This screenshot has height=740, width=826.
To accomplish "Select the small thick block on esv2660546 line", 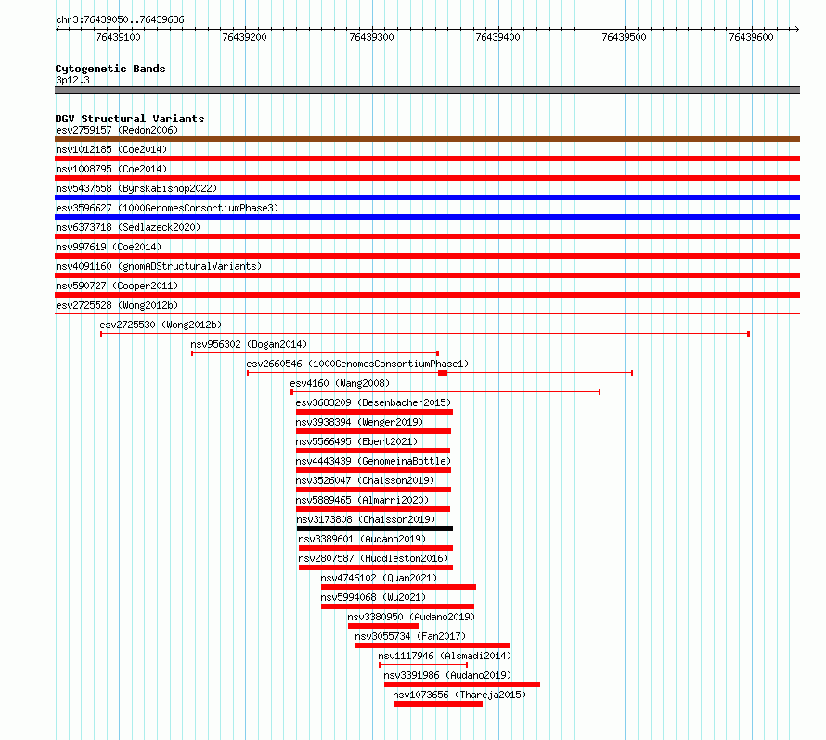I will [443, 373].
